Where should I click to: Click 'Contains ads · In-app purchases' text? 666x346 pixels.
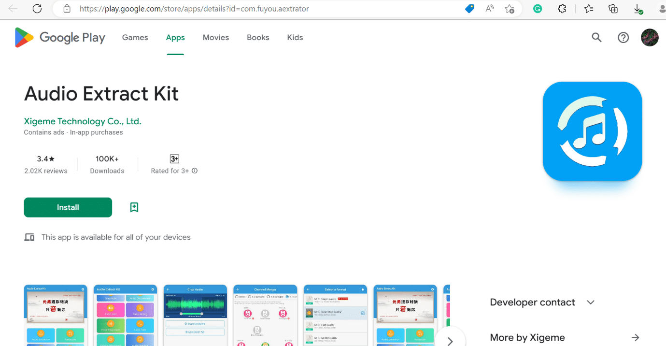point(73,132)
